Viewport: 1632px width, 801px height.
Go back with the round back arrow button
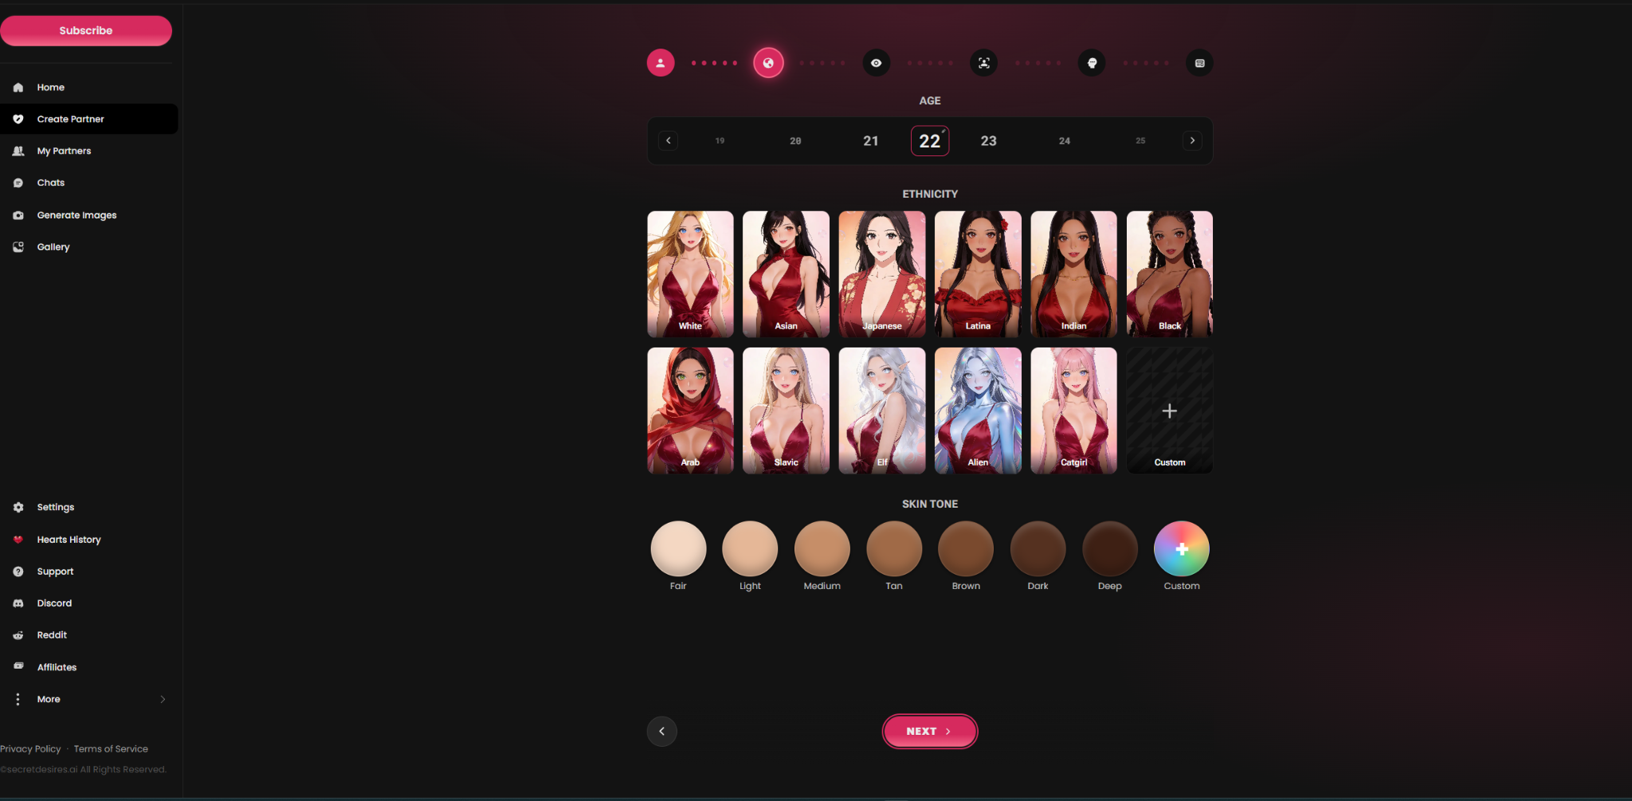click(661, 731)
